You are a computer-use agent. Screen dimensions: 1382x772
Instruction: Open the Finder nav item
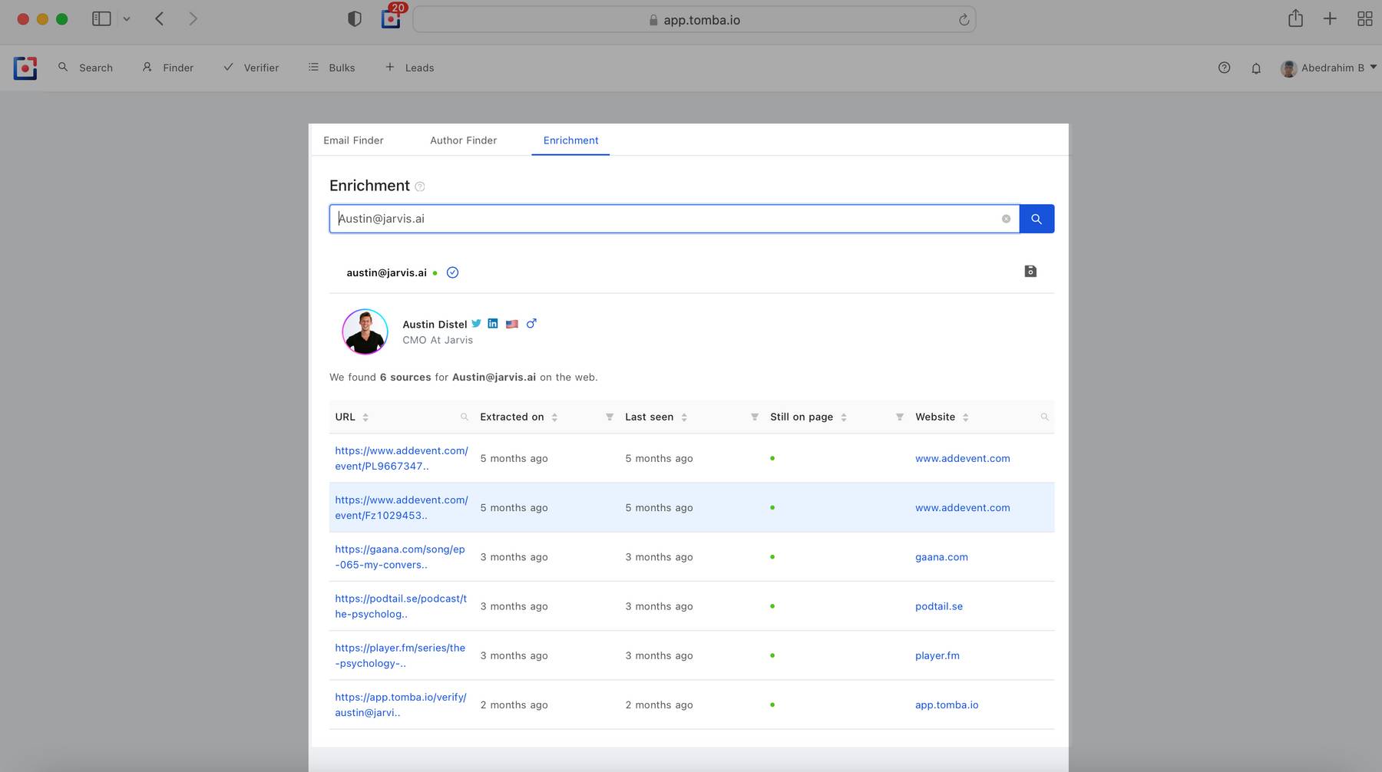click(167, 68)
